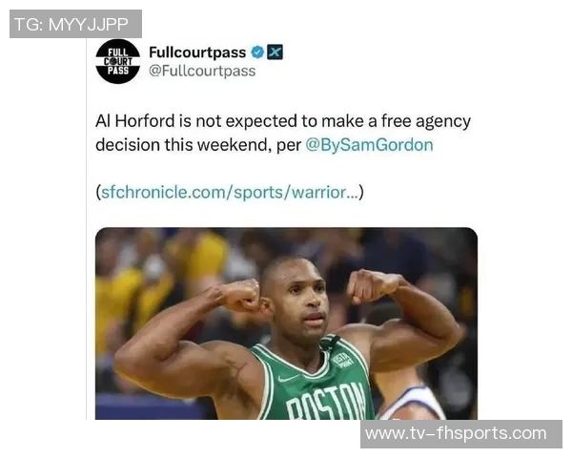The height and width of the screenshot is (458, 572).
Task: Click the blue verified checkmark badge
Action: tap(257, 52)
